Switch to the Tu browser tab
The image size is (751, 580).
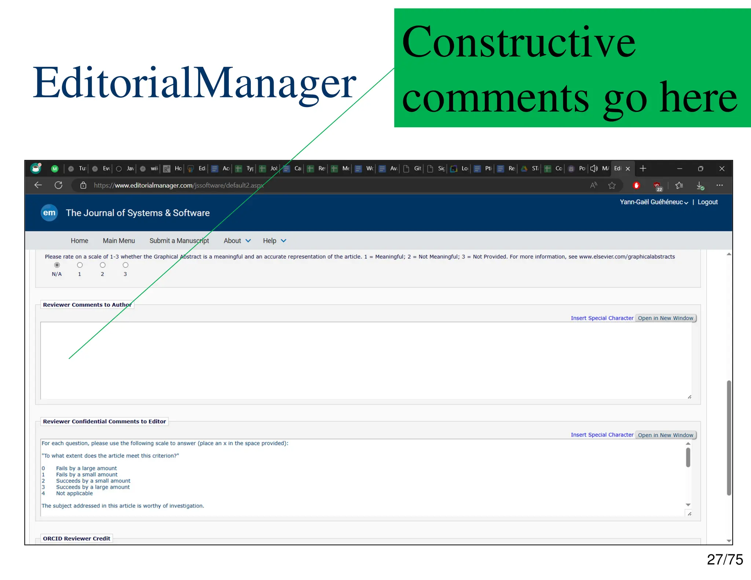[77, 168]
